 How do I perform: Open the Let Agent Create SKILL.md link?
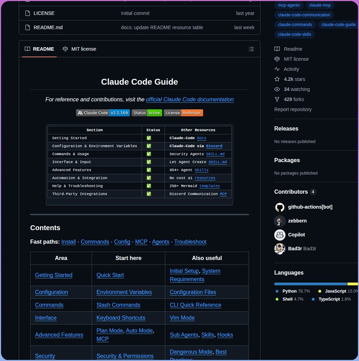(218, 162)
